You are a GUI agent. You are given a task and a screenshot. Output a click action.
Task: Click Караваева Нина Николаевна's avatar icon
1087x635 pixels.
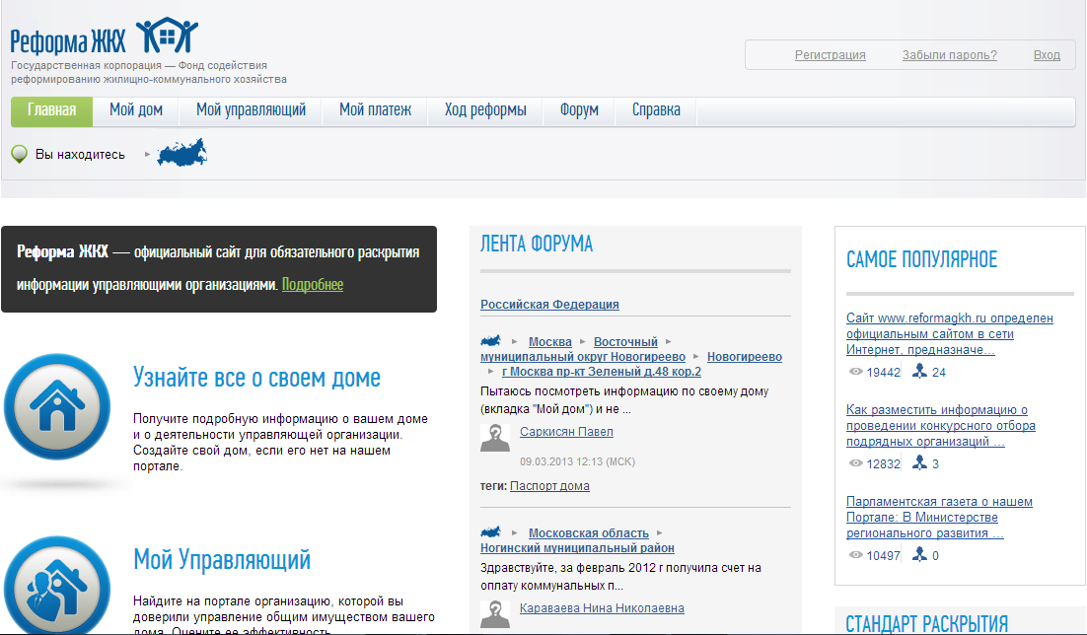[x=495, y=613]
